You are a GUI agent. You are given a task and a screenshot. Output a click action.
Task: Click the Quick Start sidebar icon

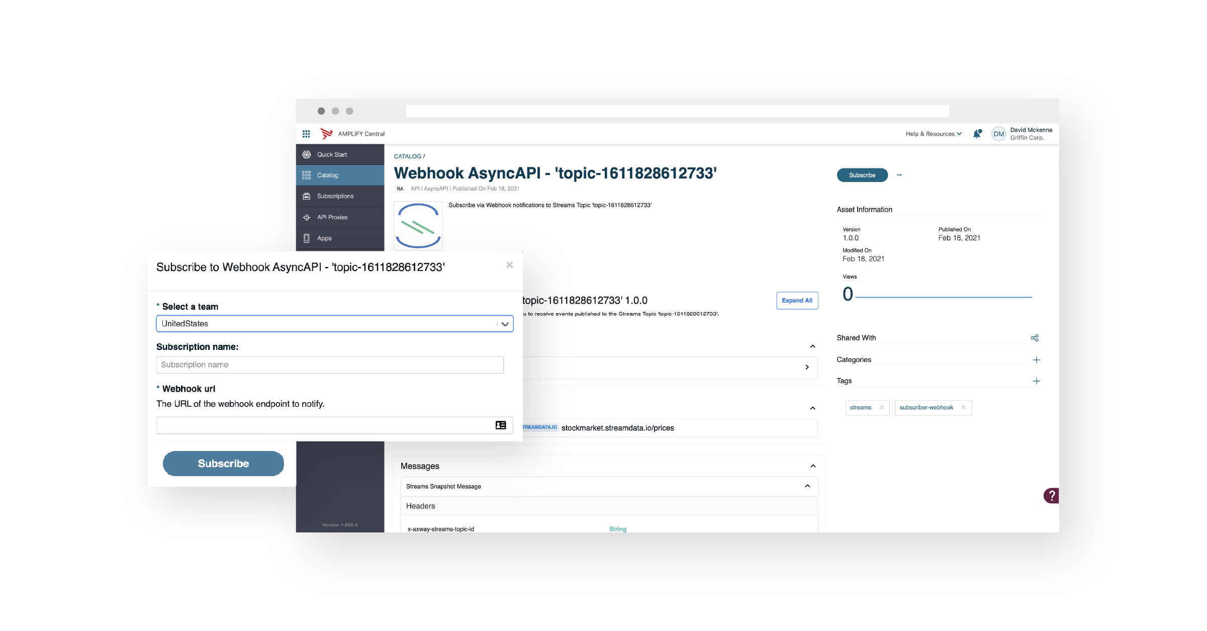click(x=306, y=154)
